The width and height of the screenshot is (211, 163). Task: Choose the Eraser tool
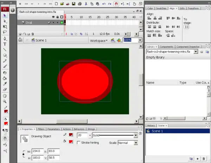click(x=5, y=89)
